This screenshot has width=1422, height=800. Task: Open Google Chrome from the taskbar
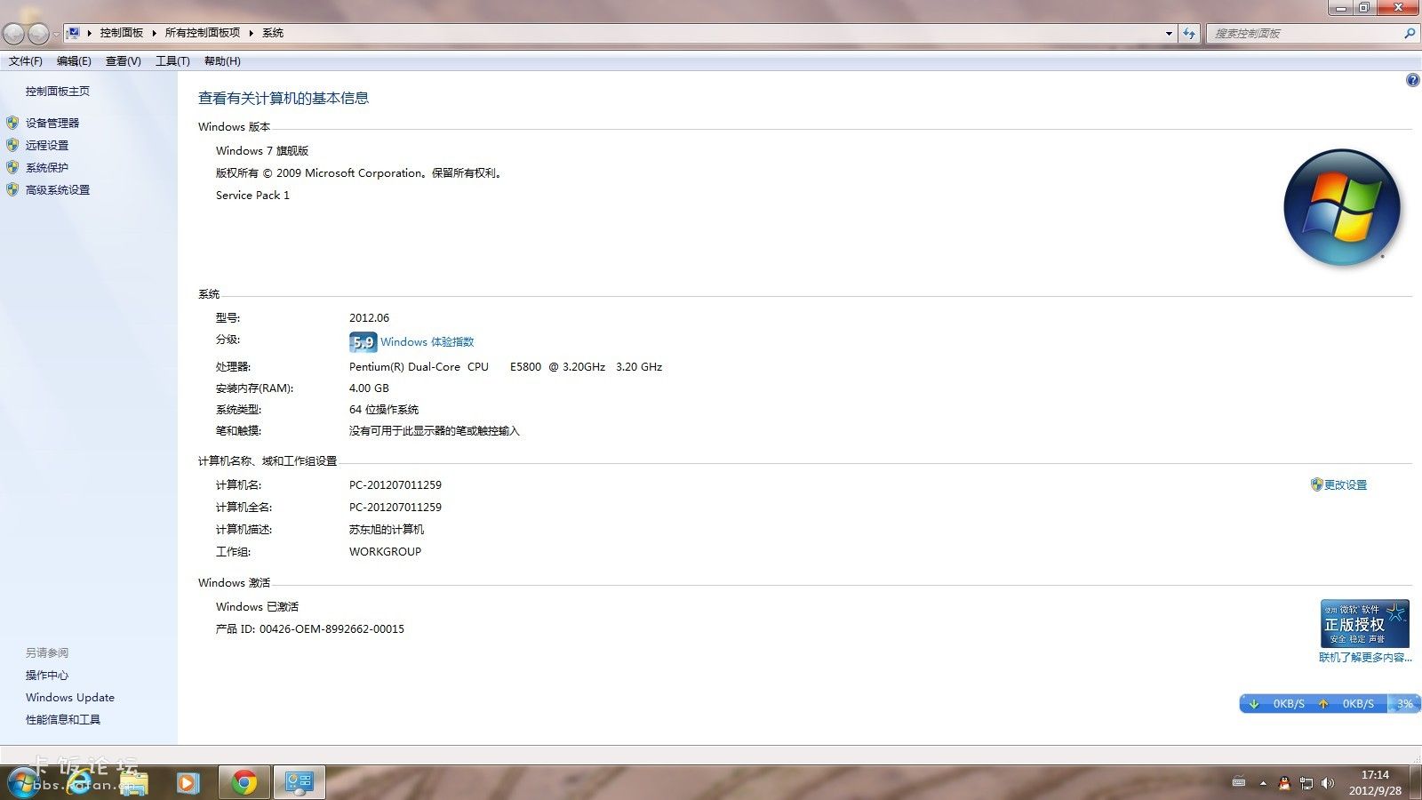(x=244, y=782)
